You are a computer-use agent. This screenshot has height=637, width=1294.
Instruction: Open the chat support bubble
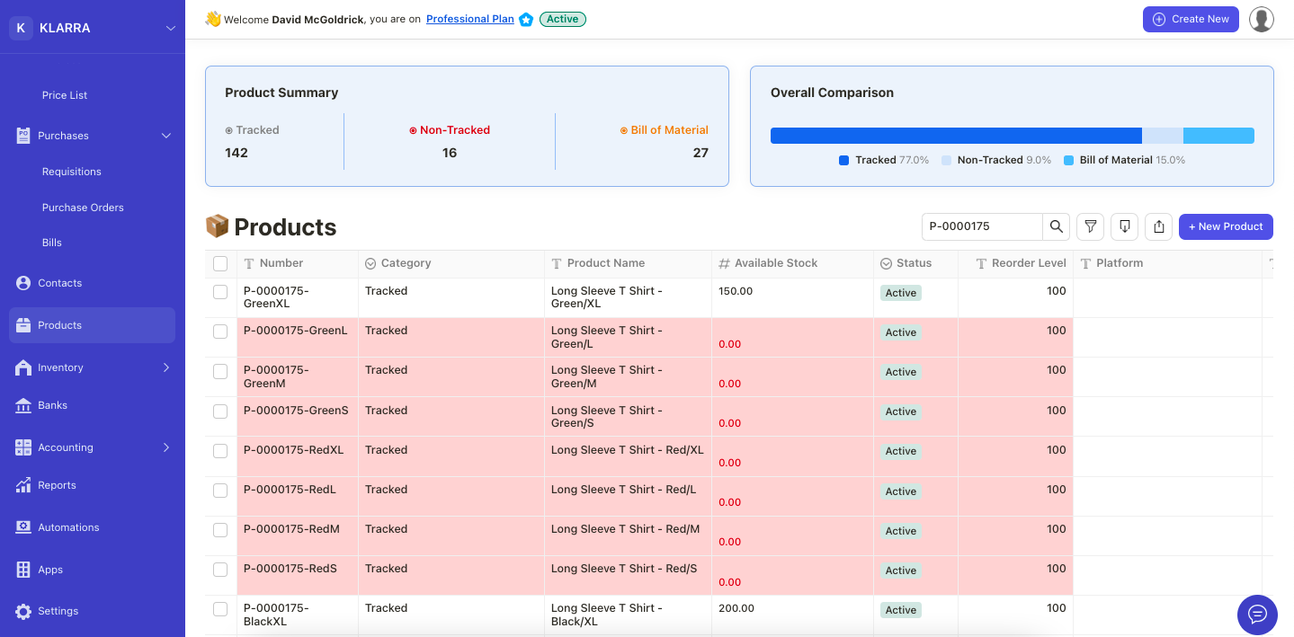point(1257,615)
